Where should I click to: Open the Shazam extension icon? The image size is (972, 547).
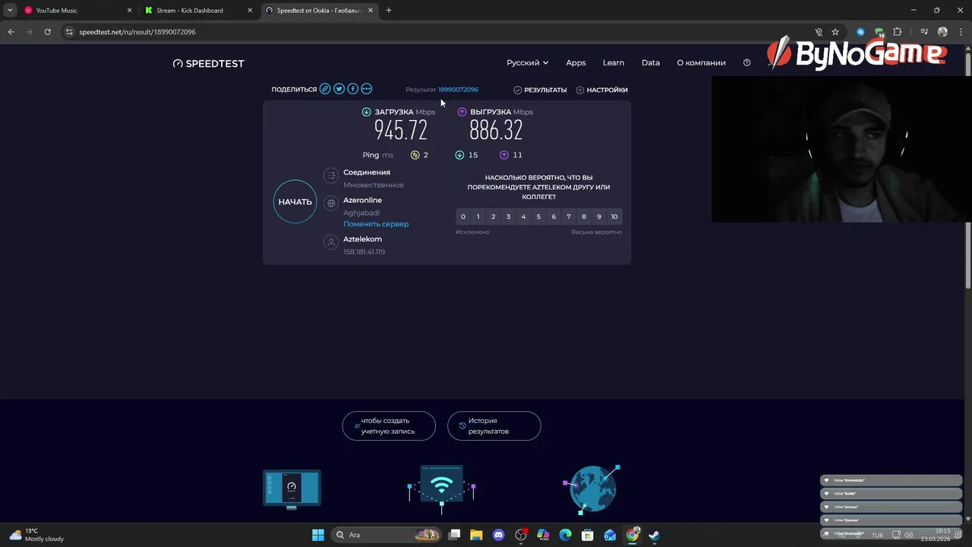click(860, 32)
